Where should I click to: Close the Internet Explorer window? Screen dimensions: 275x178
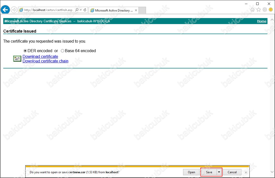(x=269, y=4)
